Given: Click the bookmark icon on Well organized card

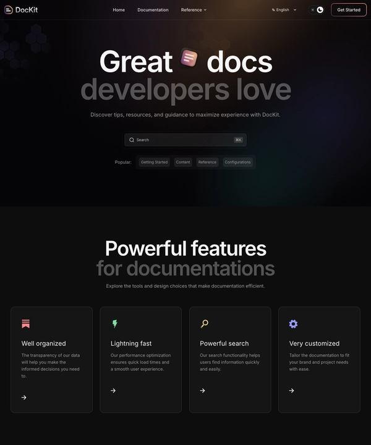Looking at the screenshot, I should pos(25,324).
